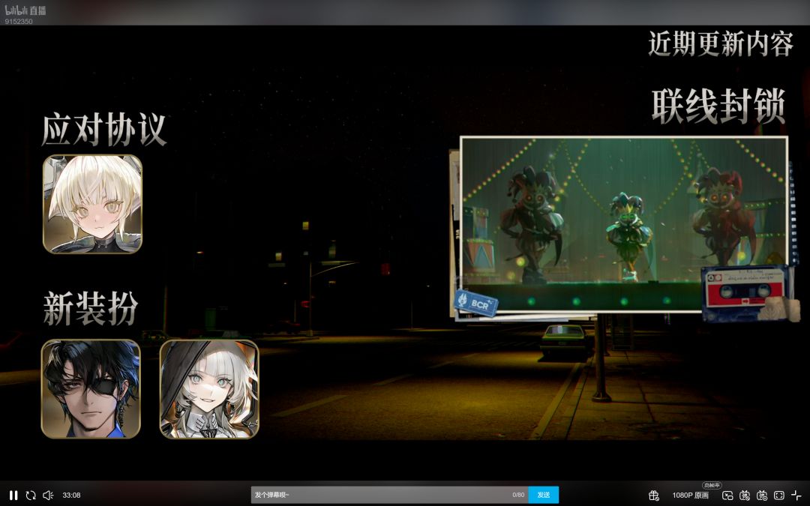
Task: Toggle the fullscreen arrows icon
Action: point(796,496)
